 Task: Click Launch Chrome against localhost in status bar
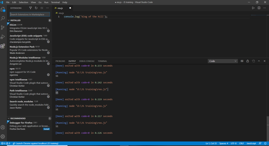tap(36, 143)
